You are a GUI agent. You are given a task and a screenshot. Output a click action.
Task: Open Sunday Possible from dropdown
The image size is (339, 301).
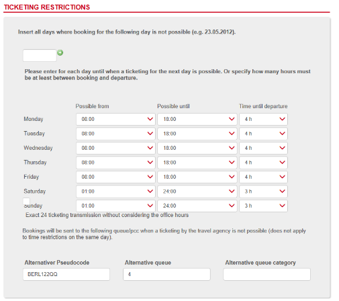[115, 206]
